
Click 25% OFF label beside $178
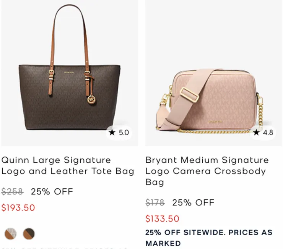tap(193, 202)
